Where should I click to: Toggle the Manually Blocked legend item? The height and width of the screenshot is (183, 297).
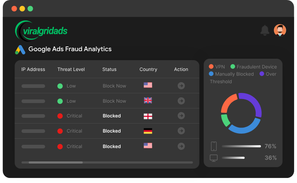pyautogui.click(x=231, y=74)
